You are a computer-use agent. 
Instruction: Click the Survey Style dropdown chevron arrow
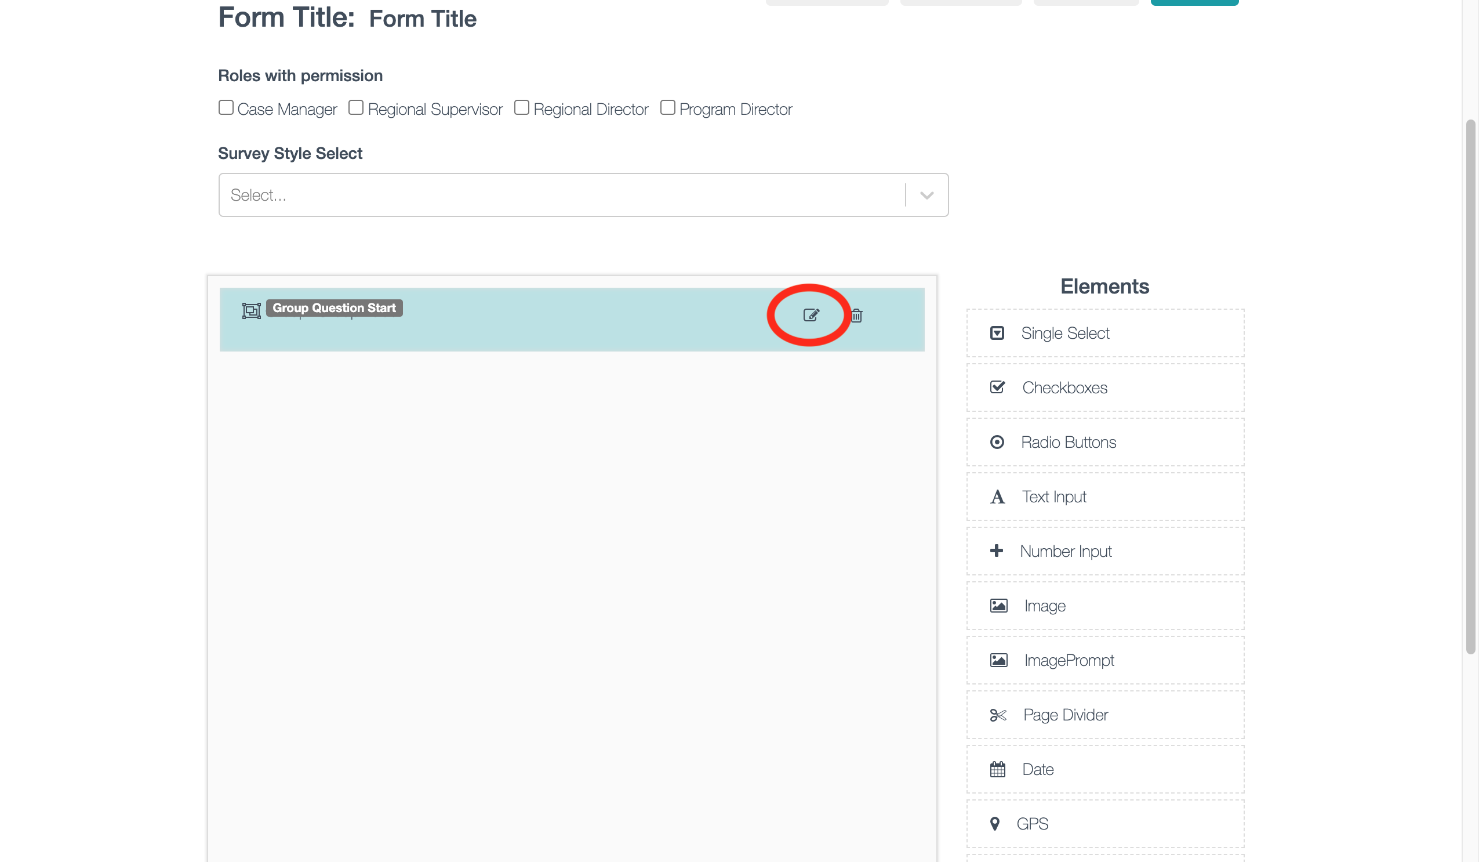(x=926, y=195)
